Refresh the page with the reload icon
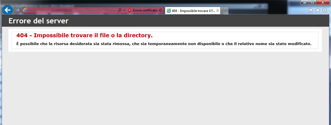The width and height of the screenshot is (331, 125). click(x=161, y=10)
